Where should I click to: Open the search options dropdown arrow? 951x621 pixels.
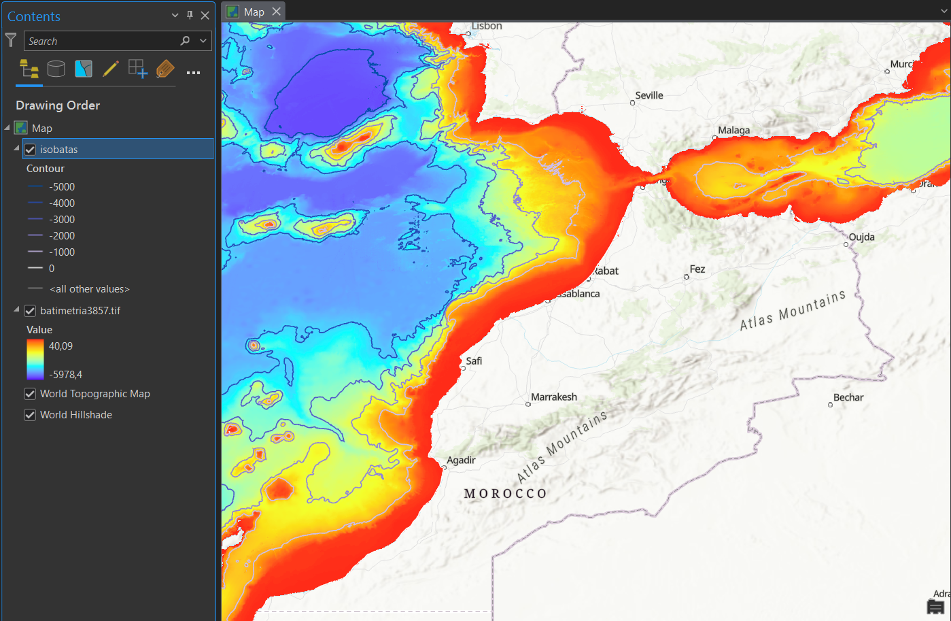click(203, 41)
